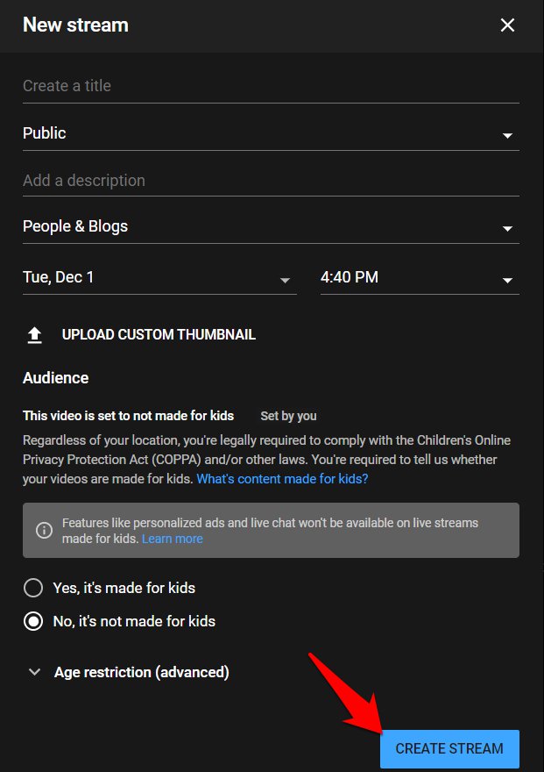Click the Learn more link
544x772 pixels.
click(172, 539)
